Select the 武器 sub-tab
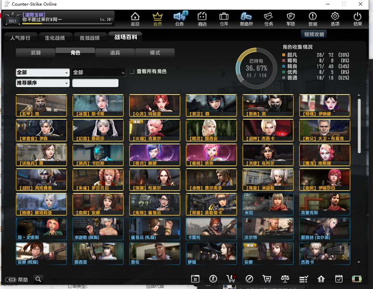373x289 pixels. point(36,53)
